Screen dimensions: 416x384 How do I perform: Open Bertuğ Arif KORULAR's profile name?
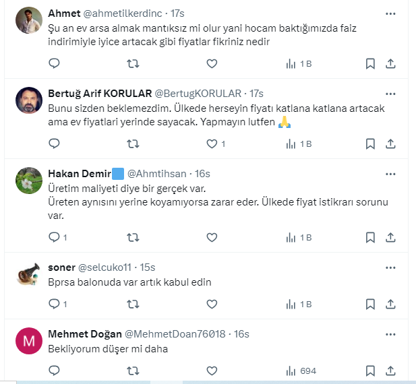click(x=100, y=93)
